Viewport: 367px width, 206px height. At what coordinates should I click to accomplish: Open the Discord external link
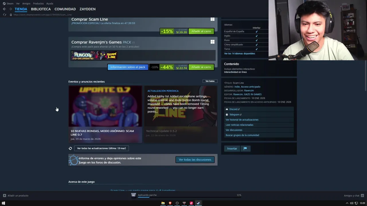pos(234,109)
